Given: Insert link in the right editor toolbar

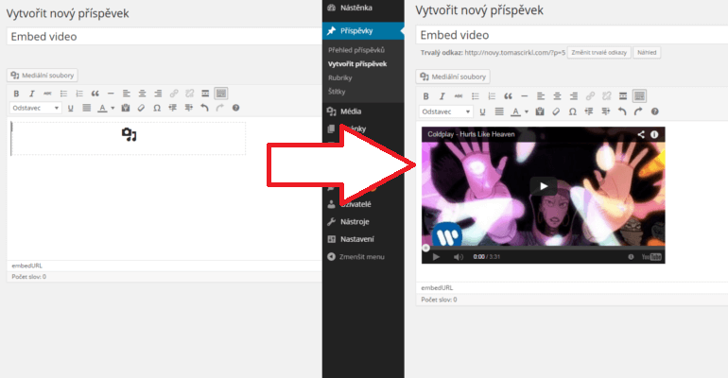Looking at the screenshot, I should [x=590, y=96].
